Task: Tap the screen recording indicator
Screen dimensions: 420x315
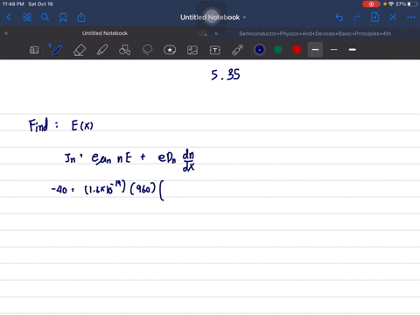Action: 371,4
